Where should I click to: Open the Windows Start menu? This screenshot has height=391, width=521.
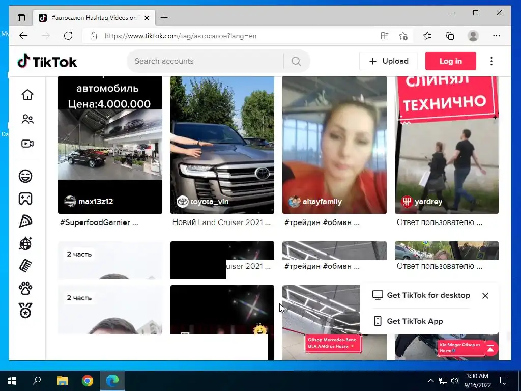(12, 381)
